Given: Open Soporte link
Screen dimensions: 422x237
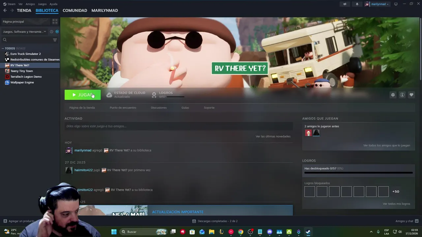Looking at the screenshot, I should 209,108.
